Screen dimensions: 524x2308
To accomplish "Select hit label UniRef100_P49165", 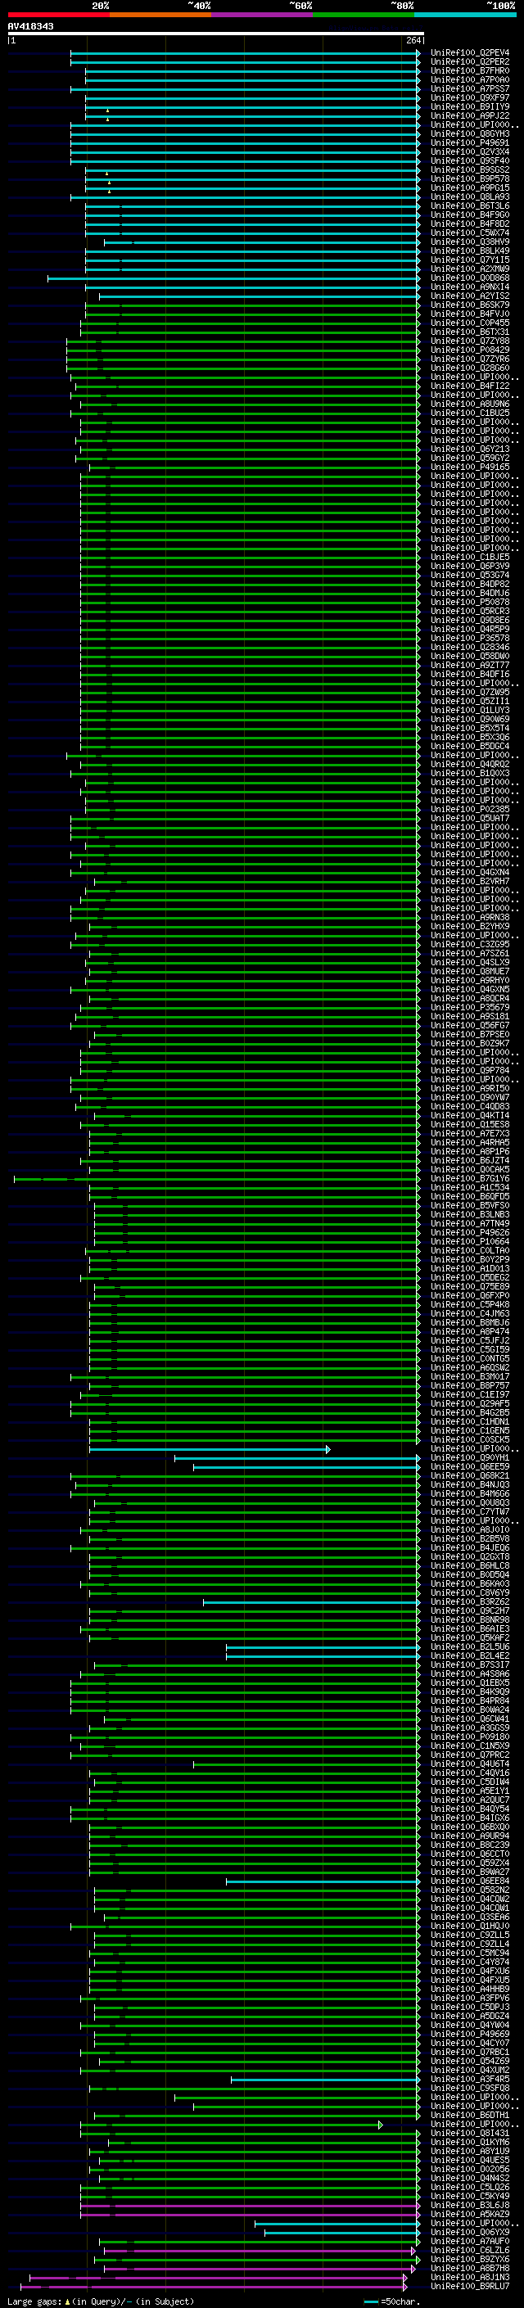I will click(469, 467).
